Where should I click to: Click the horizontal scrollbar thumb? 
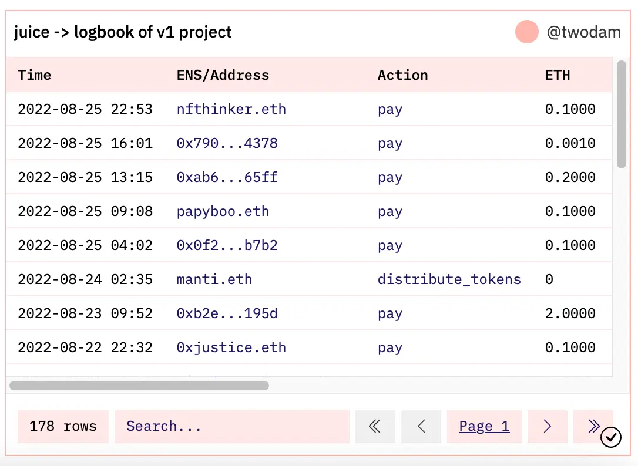[139, 386]
